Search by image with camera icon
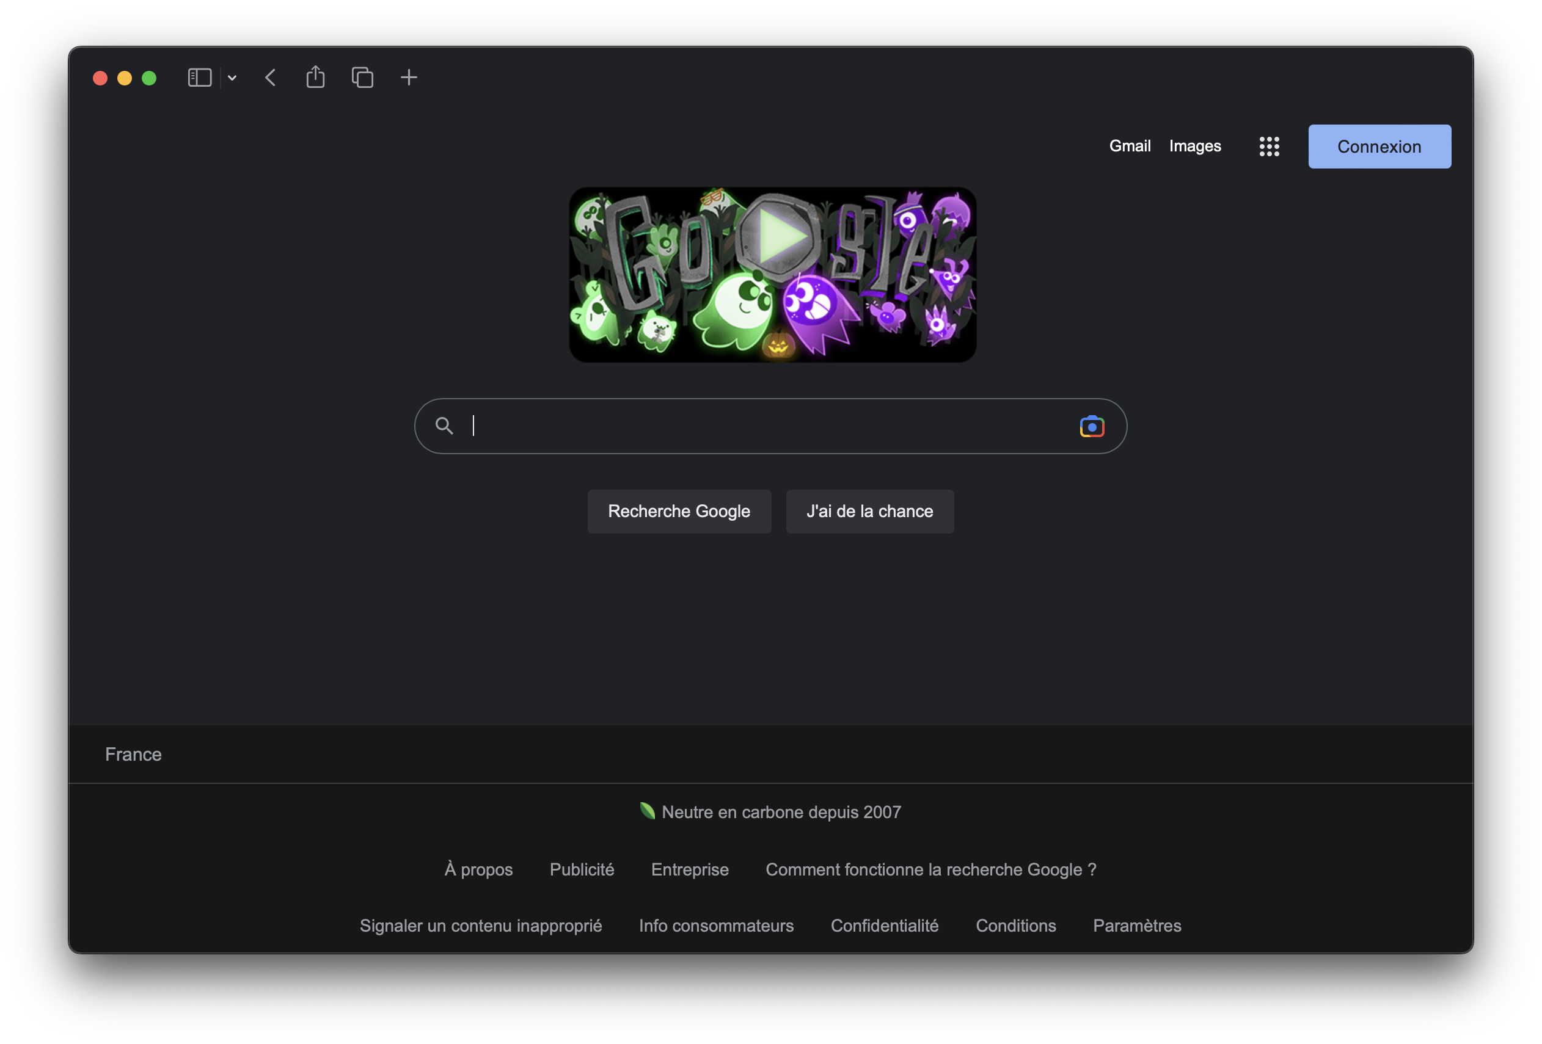The height and width of the screenshot is (1044, 1542). coord(1092,426)
